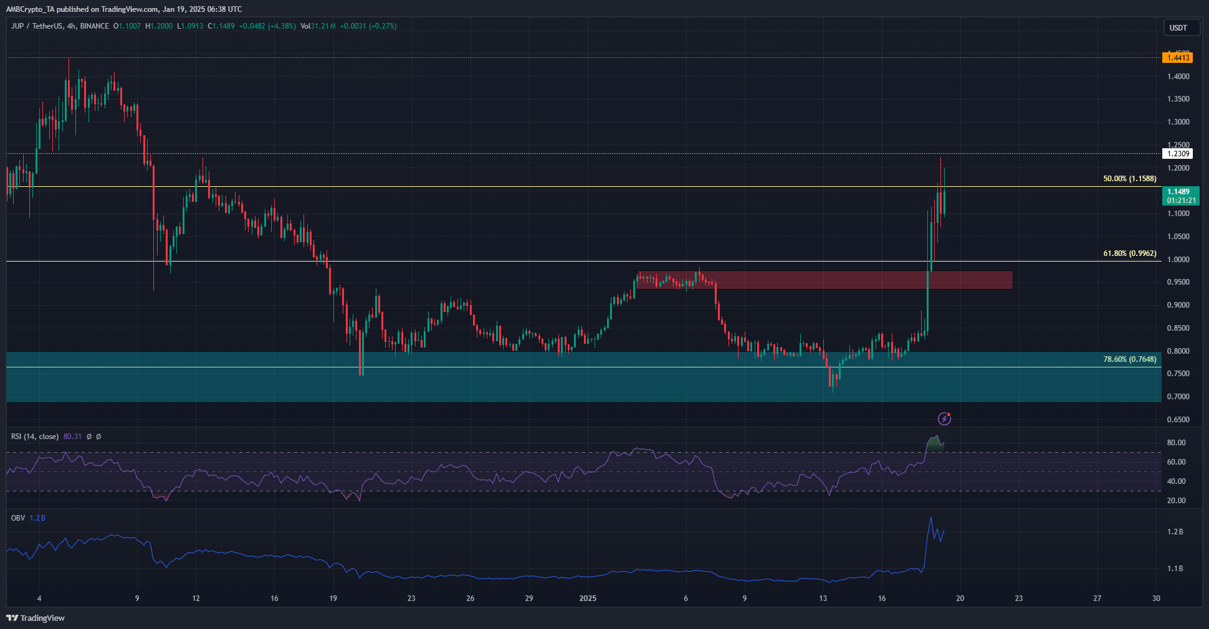Click the OBV 1.2 B value readout
The image size is (1209, 629).
tap(37, 518)
